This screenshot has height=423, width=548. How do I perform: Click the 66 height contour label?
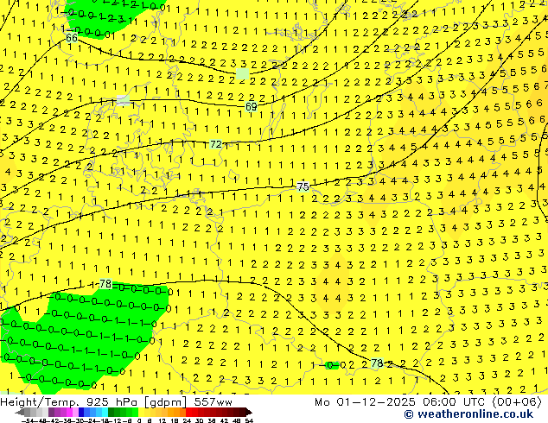tap(72, 37)
